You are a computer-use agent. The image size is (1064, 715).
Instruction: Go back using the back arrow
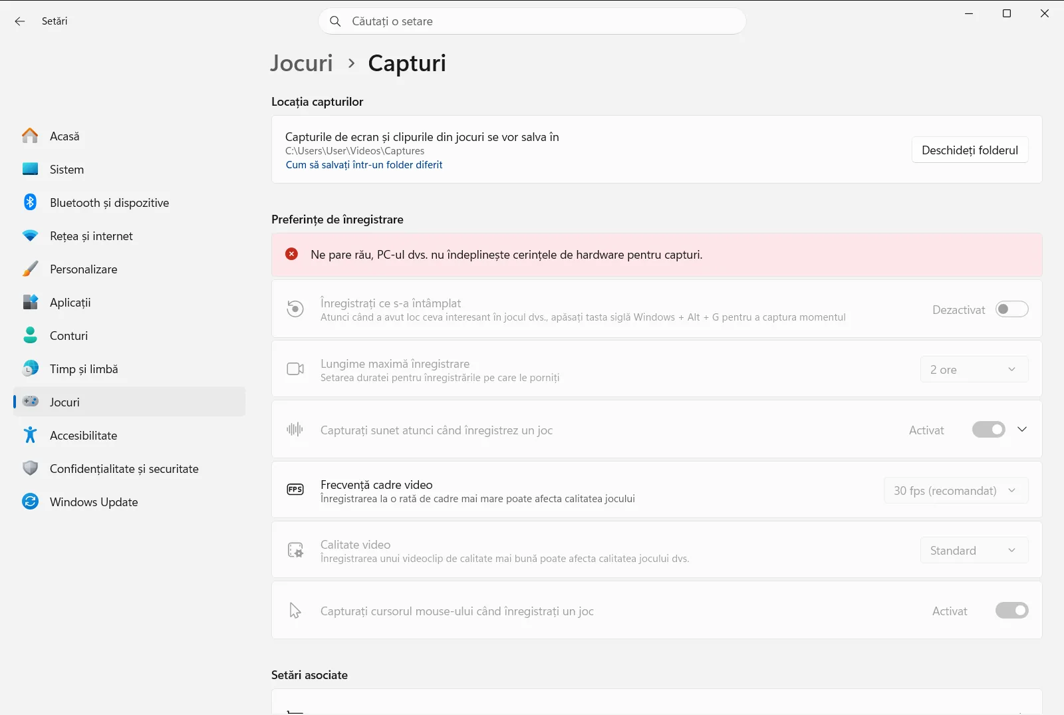pos(20,21)
